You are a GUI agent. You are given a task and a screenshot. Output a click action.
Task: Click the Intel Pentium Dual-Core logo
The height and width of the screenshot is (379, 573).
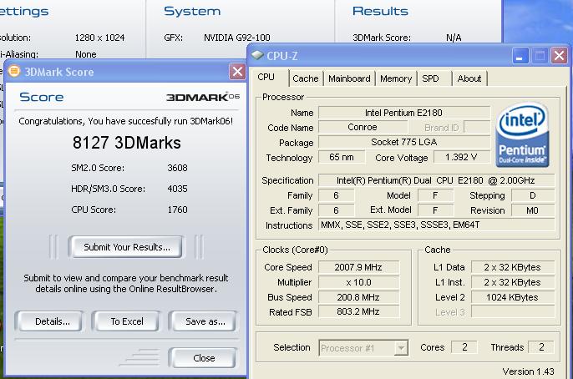522,134
